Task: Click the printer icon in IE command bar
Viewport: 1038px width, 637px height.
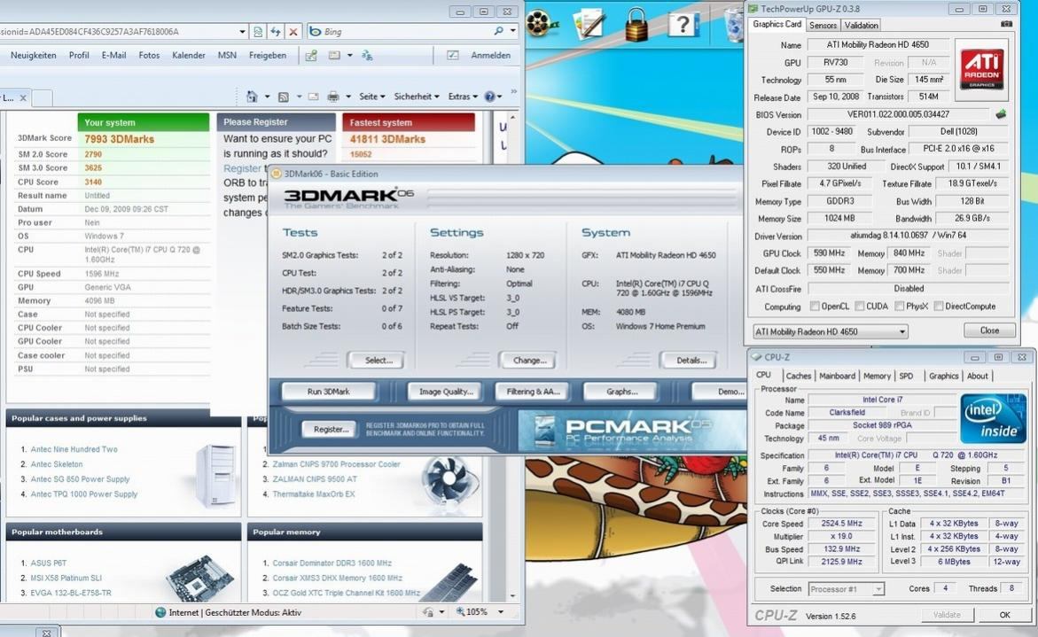Action: (x=333, y=97)
